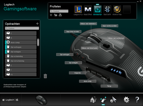Click the print profile icon
The image size is (143, 106).
(60, 15)
